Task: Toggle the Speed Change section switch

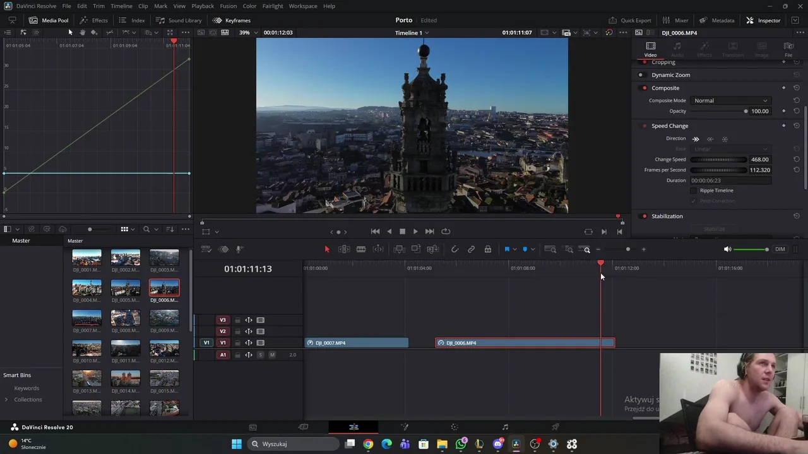Action: pyautogui.click(x=644, y=126)
